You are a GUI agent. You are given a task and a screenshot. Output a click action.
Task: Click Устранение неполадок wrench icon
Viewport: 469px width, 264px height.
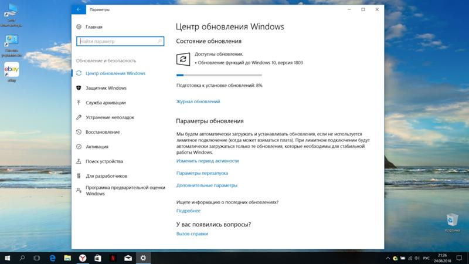[79, 117]
